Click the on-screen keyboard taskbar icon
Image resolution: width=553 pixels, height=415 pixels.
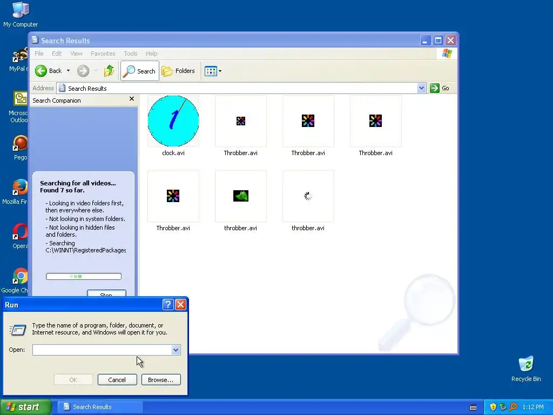point(473,407)
